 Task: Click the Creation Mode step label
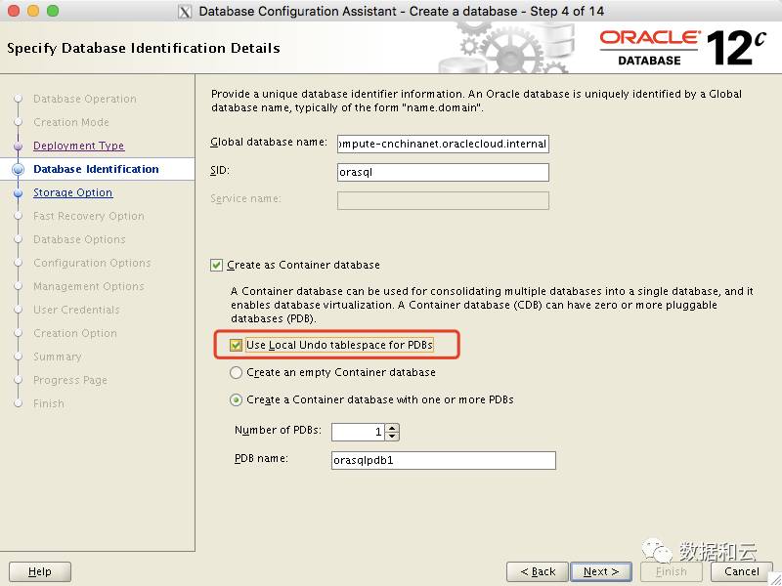[x=71, y=122]
